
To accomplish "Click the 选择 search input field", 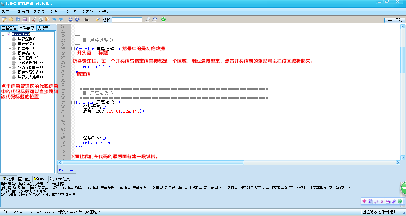I will pos(127,20).
